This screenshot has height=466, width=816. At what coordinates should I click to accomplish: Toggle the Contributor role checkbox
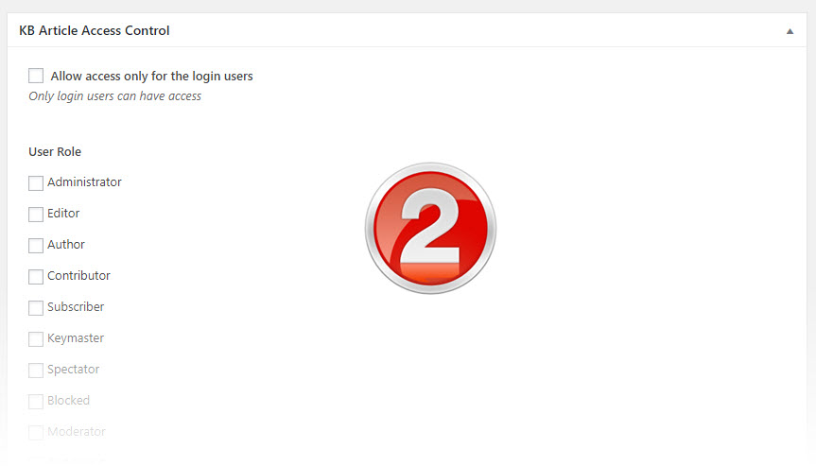click(36, 276)
